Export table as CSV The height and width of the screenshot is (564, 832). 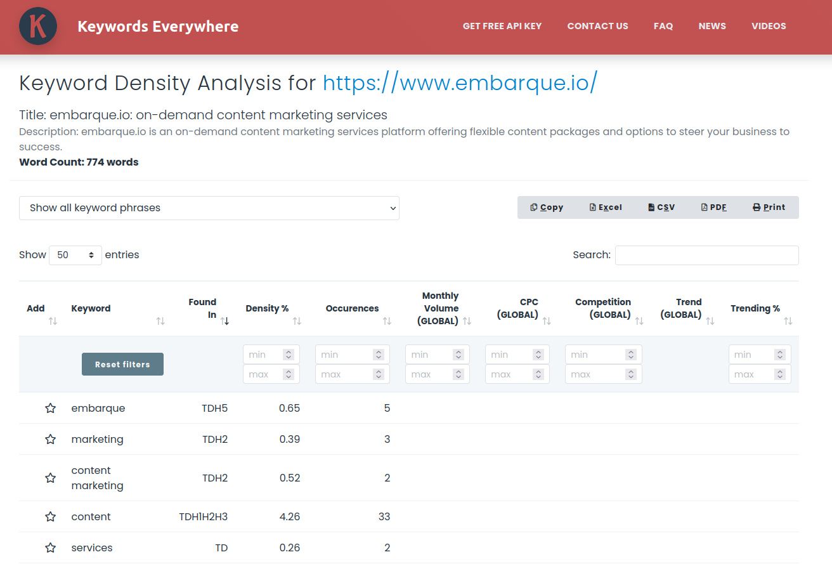[661, 207]
